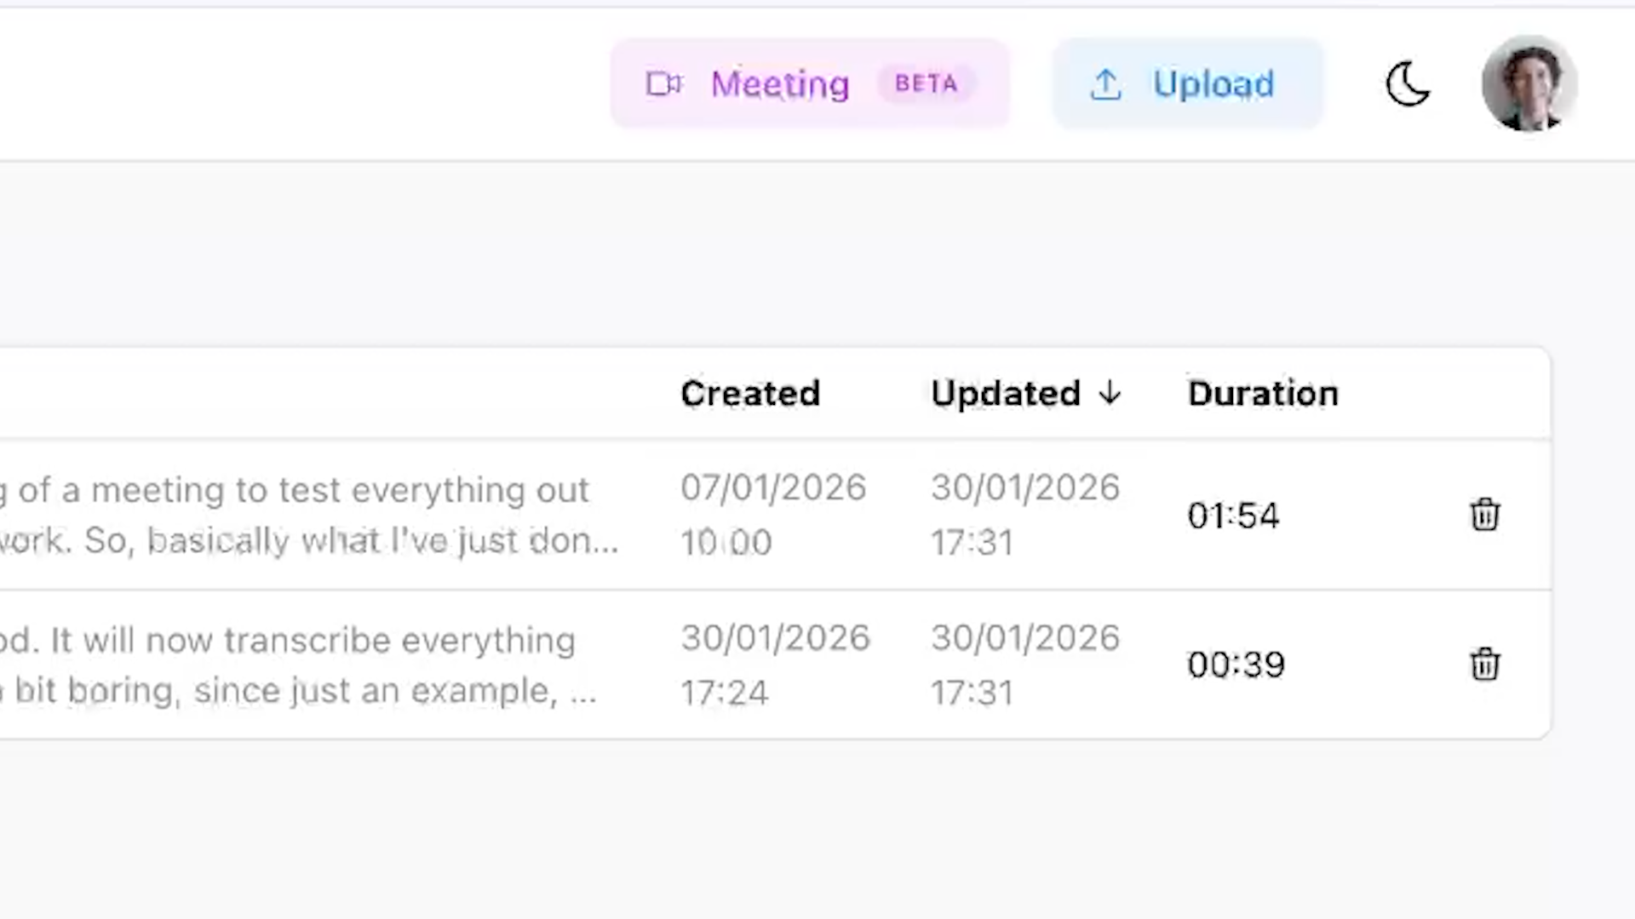The height and width of the screenshot is (919, 1635).
Task: Click the 01:54 duration value
Action: point(1233,516)
